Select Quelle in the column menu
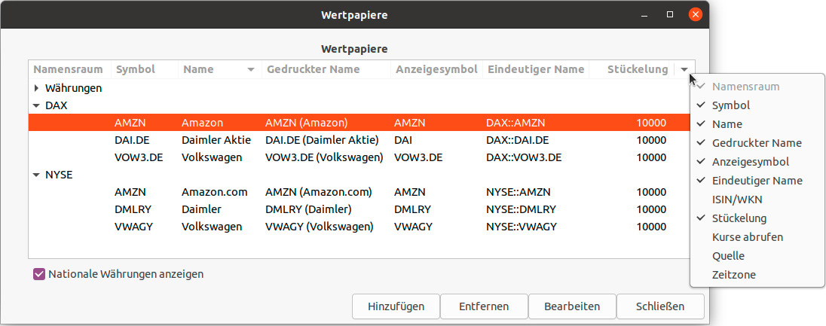The width and height of the screenshot is (826, 326). point(728,256)
